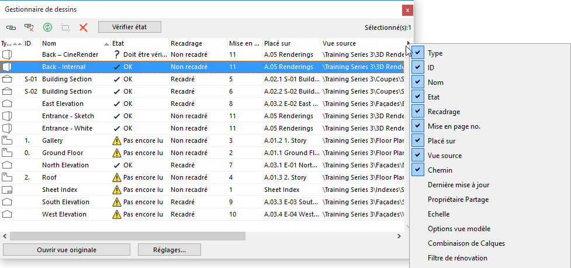Click the break link icon in toolbar
Screen dimensions: 571x268
pos(29,28)
